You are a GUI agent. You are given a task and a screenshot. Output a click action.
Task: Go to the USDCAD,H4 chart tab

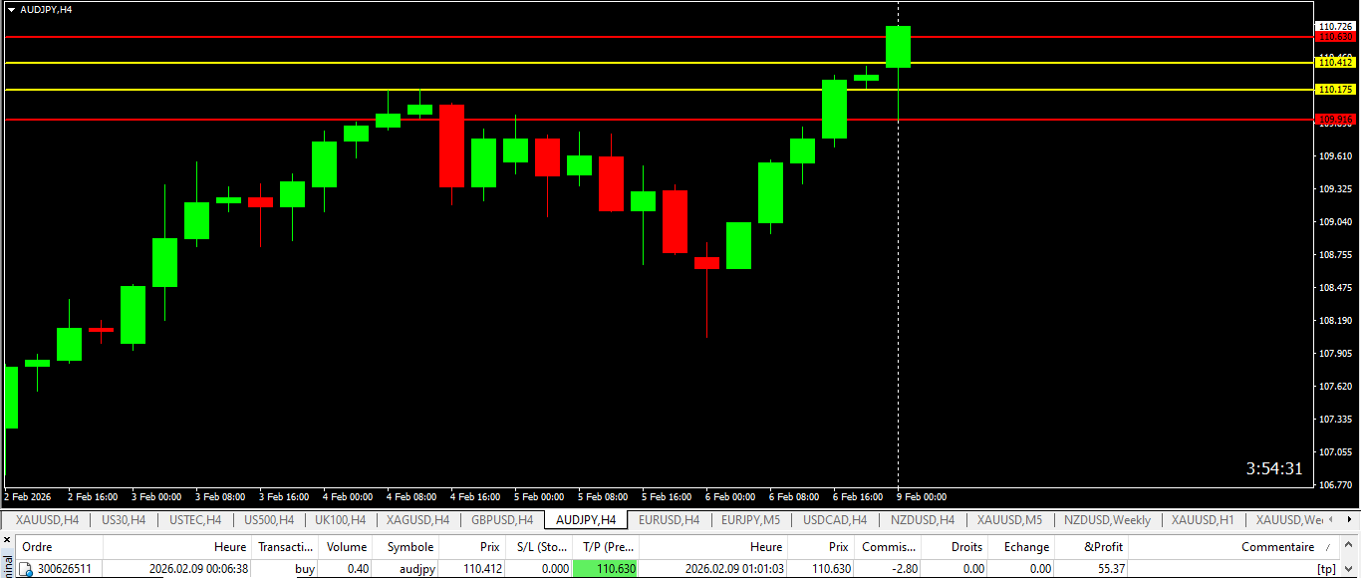(x=835, y=520)
